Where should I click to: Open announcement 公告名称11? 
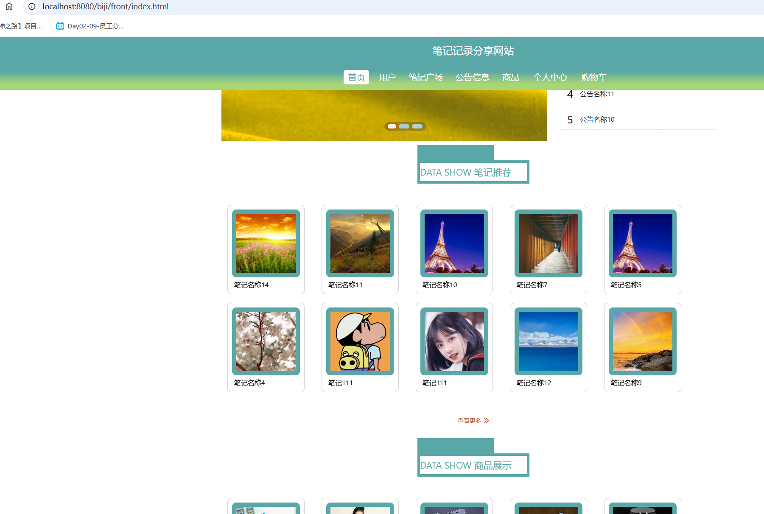597,94
